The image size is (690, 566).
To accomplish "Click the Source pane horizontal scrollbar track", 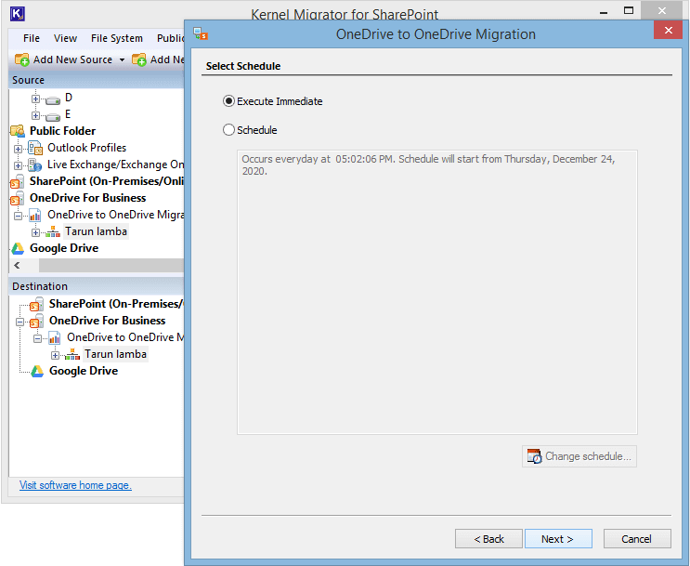I will pyautogui.click(x=111, y=265).
